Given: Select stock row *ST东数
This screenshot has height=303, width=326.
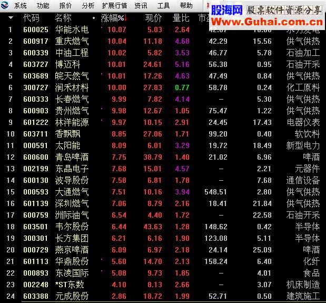Looking at the screenshot, I should coord(163,285).
